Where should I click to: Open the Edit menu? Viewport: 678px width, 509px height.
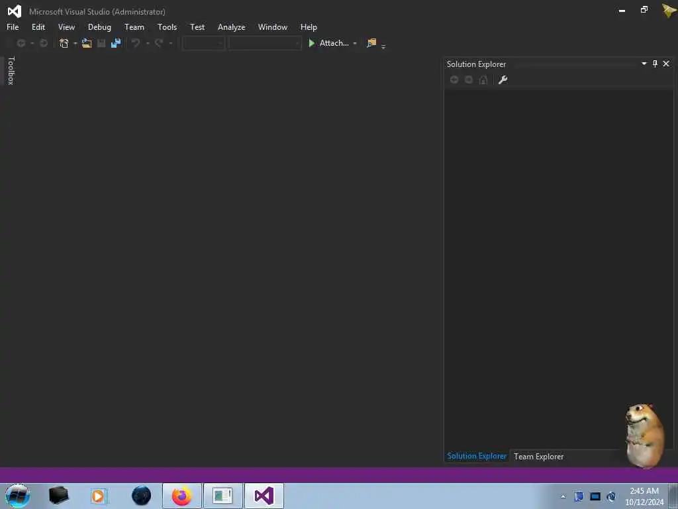click(x=38, y=27)
